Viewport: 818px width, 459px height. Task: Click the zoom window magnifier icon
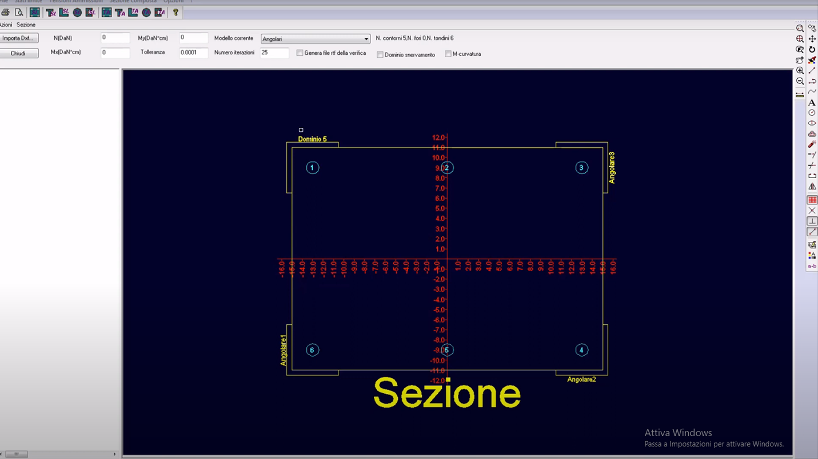(800, 28)
